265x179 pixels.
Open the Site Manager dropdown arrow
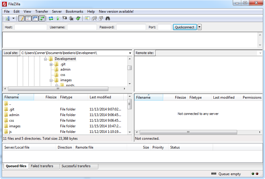click(x=13, y=18)
